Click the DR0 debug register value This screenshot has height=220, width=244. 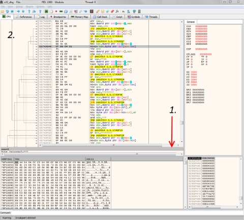tap(198, 90)
